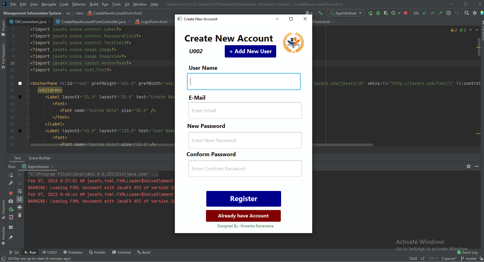Commit changes with the green checkmark
The width and height of the screenshot is (484, 262).
[433, 13]
